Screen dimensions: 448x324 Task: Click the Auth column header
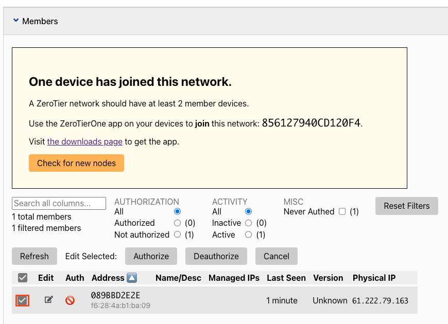pyautogui.click(x=75, y=278)
